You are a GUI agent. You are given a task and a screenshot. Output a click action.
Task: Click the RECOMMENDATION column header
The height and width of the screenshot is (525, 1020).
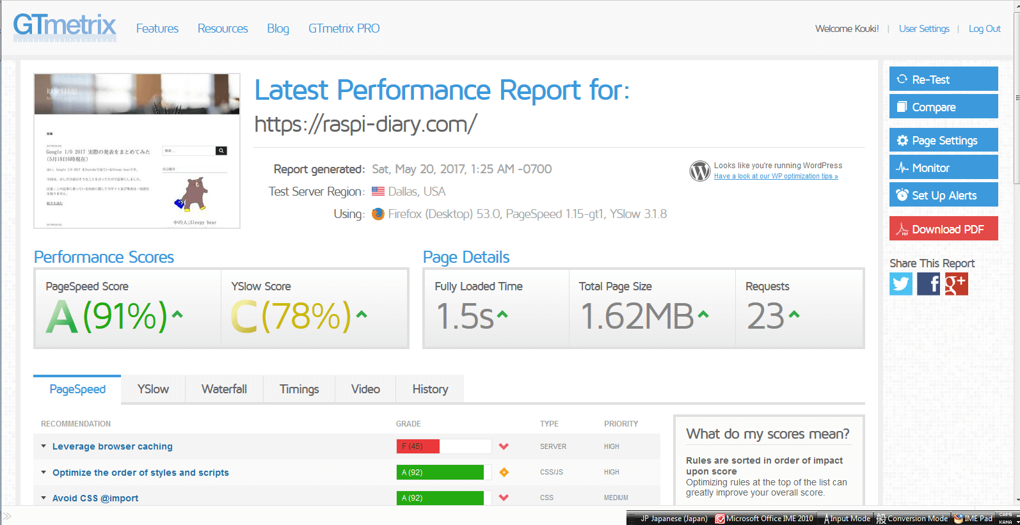pos(76,424)
